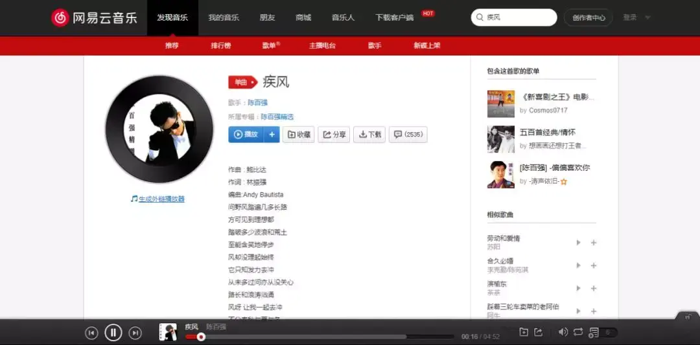Click the 创作者中心 button

[589, 18]
